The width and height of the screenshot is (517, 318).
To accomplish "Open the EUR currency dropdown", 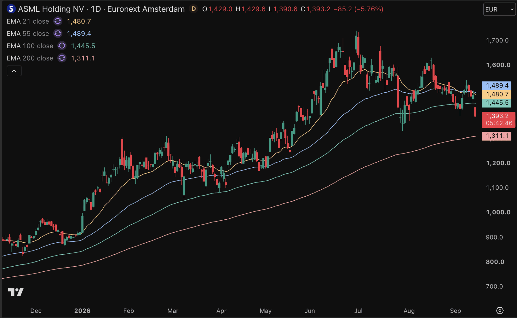I will 499,9.
